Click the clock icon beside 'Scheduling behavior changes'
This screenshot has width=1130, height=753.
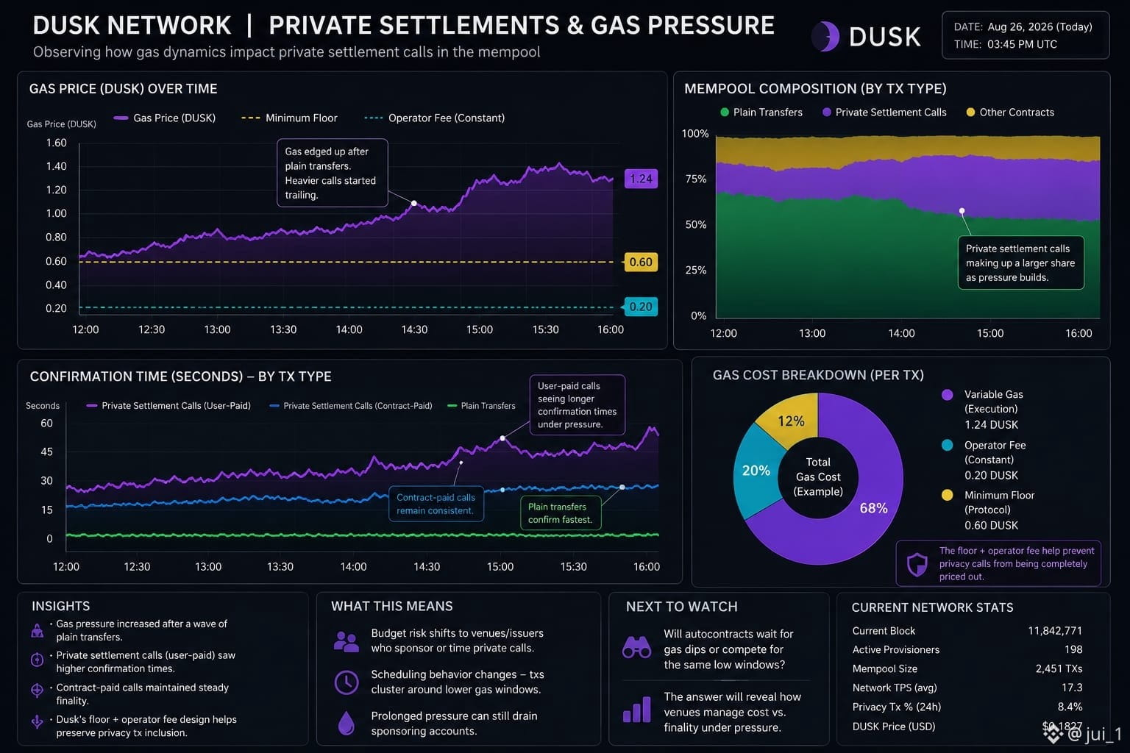tap(346, 682)
